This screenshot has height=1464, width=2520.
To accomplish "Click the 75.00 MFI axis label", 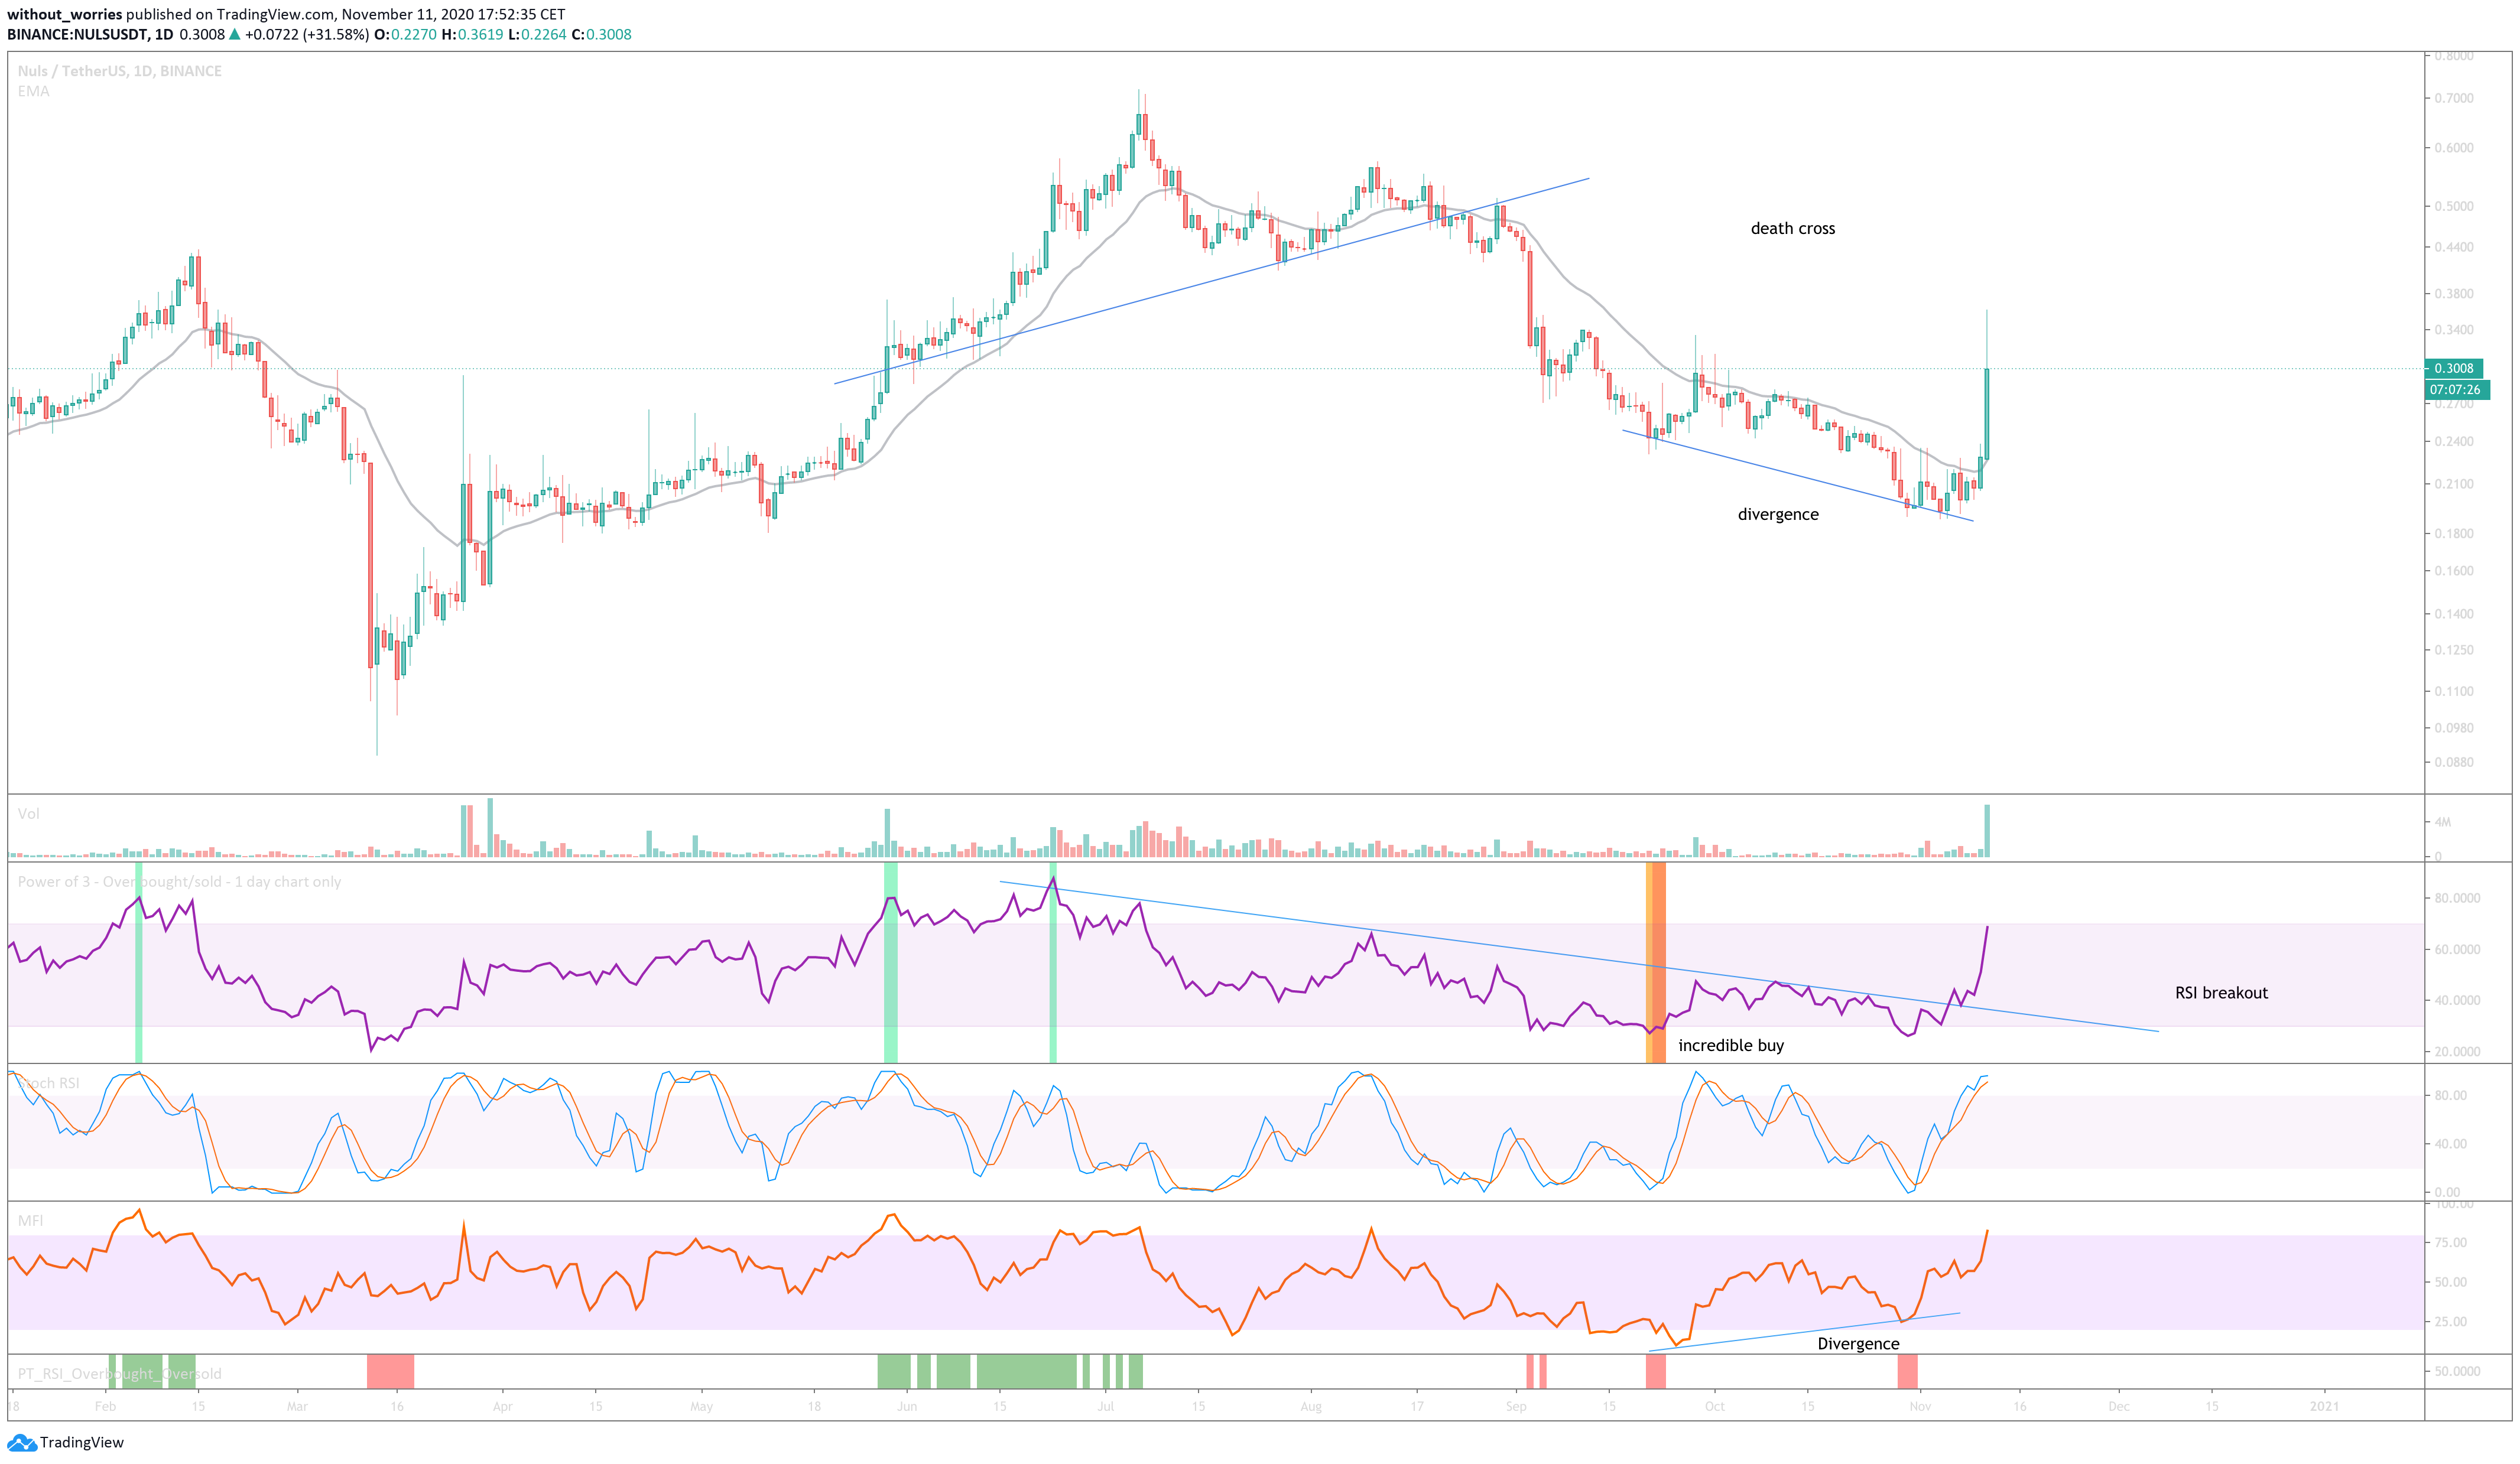I will tap(2449, 1242).
